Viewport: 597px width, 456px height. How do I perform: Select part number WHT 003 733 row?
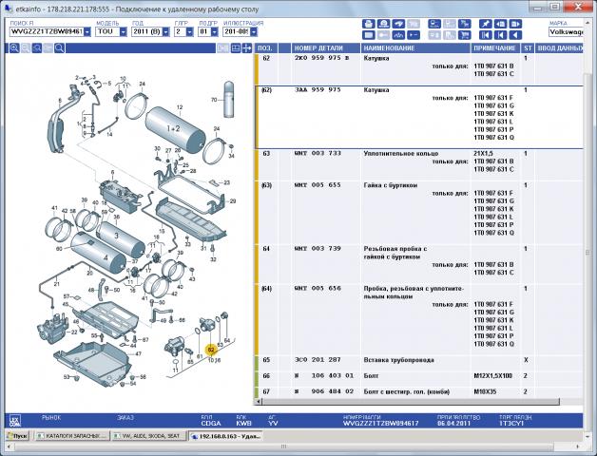pos(313,153)
